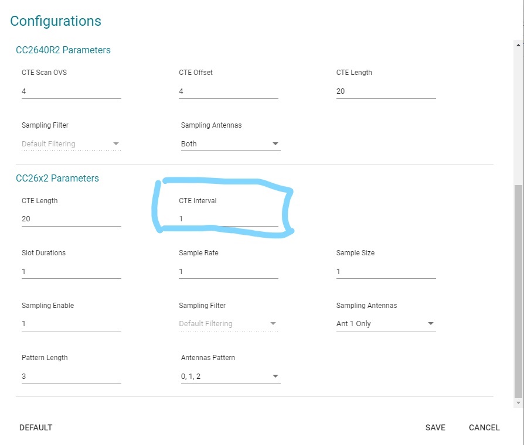Focus the Sampling Enable input field
Viewport: 524px width, 445px height.
click(71, 324)
